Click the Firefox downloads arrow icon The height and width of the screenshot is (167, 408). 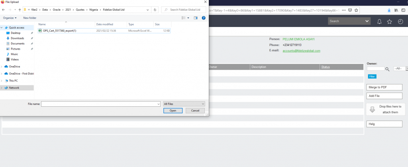pos(389,10)
